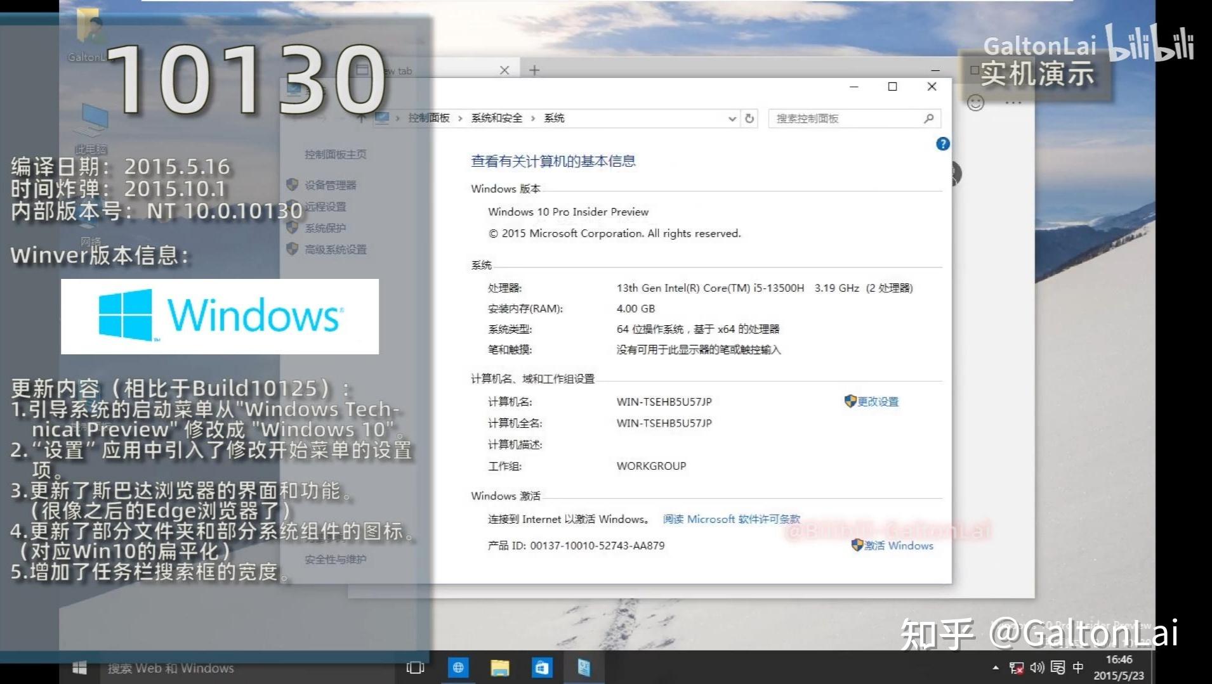Select the System control panel taskbar icon

pyautogui.click(x=584, y=668)
